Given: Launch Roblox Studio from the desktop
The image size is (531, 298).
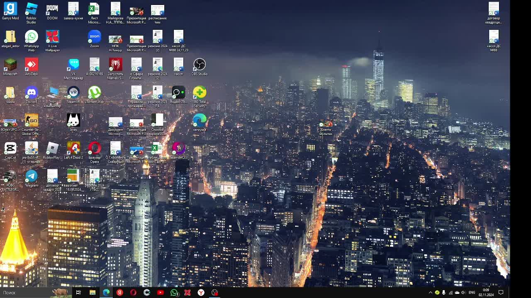Looking at the screenshot, I should coord(31,13).
